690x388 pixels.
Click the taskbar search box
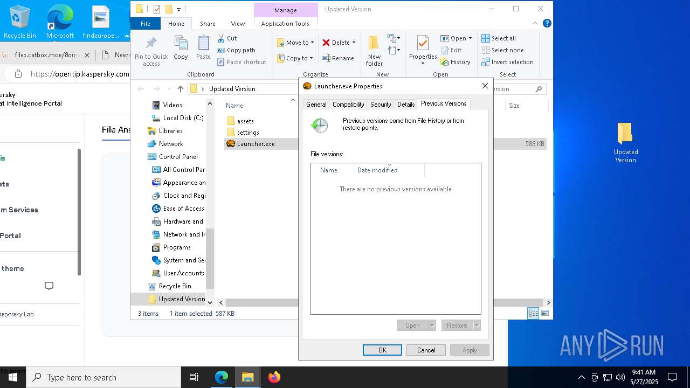pos(103,377)
